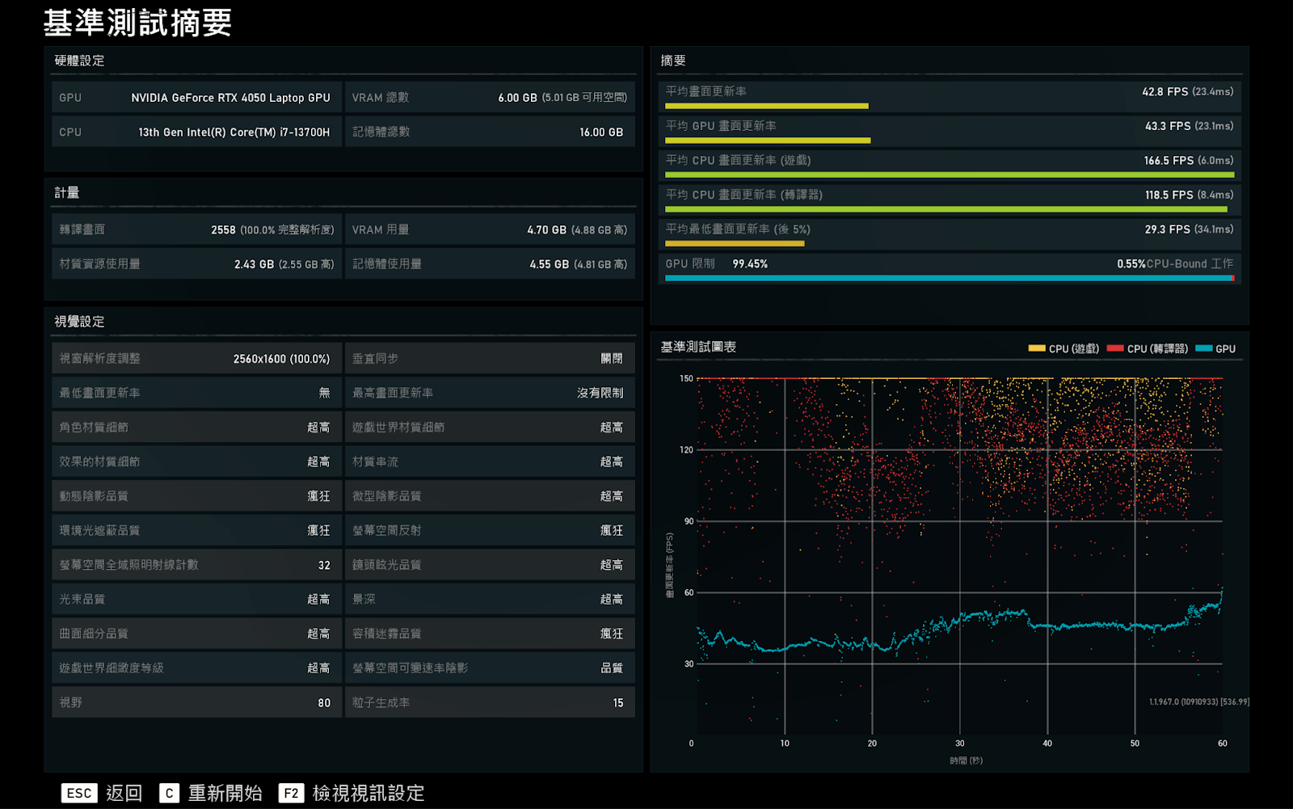Click 材質資源使用量 2.43 GB value
This screenshot has width=1293, height=809.
coord(254,264)
